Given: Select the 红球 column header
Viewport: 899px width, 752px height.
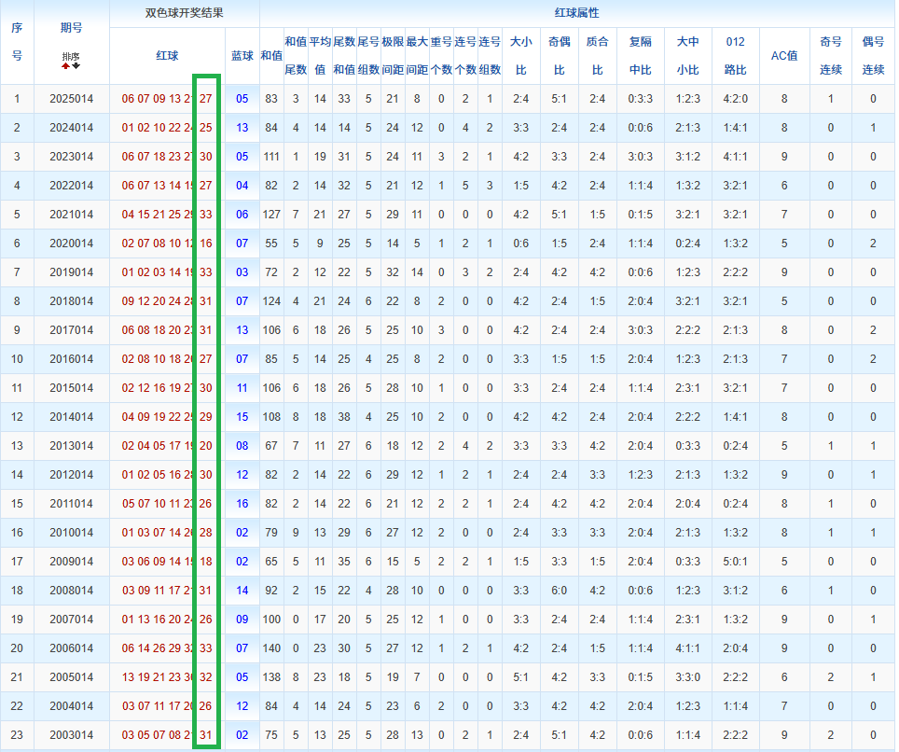Looking at the screenshot, I should pos(167,56).
